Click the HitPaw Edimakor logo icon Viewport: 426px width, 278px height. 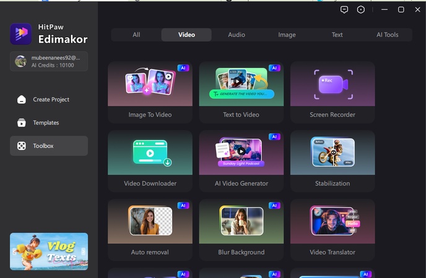pyautogui.click(x=21, y=34)
